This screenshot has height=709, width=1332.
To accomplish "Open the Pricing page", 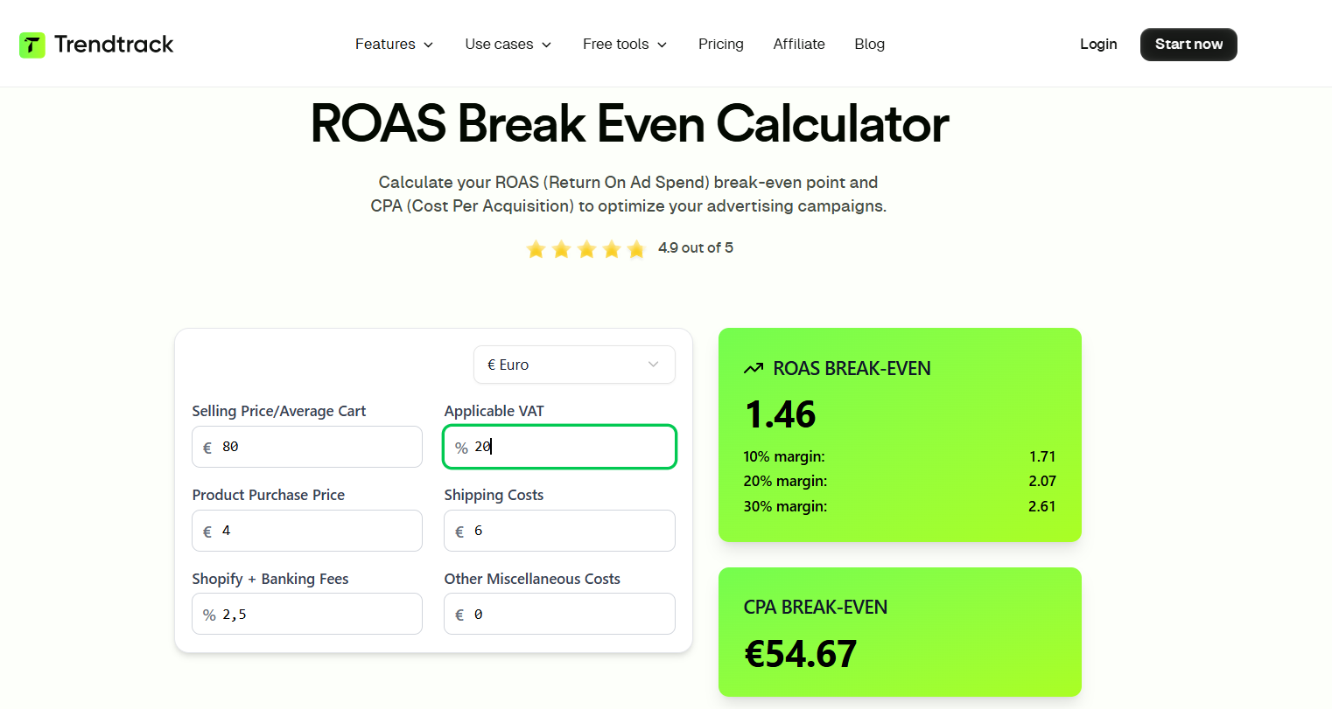I will coord(720,44).
